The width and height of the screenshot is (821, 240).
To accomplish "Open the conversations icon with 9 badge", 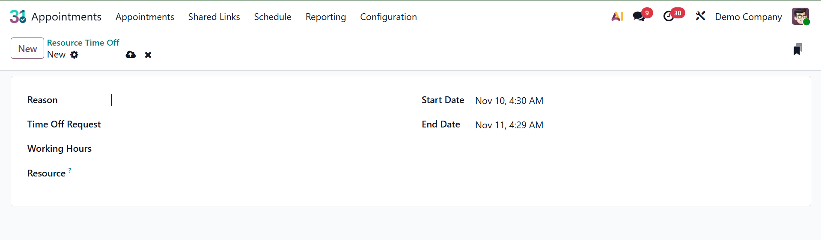I will [639, 17].
